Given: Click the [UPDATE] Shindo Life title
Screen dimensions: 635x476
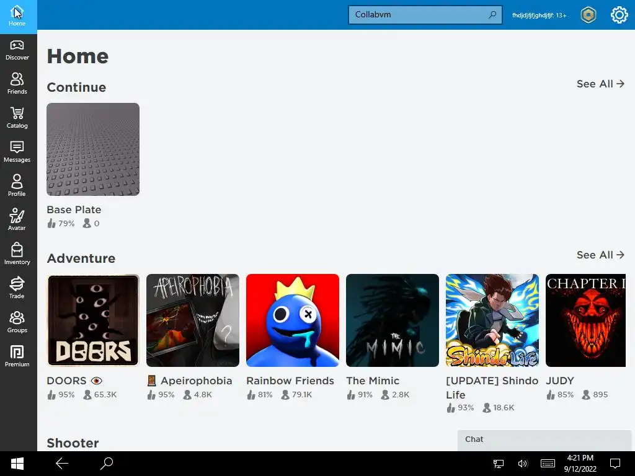Looking at the screenshot, I should [492, 388].
